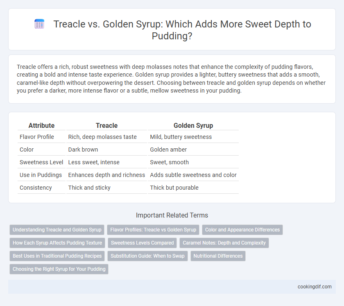
Task: Click the Golden Syrup column header
Action: pos(193,125)
